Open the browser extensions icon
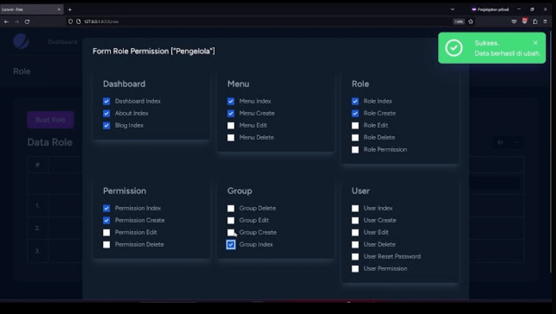556x314 pixels. point(535,22)
